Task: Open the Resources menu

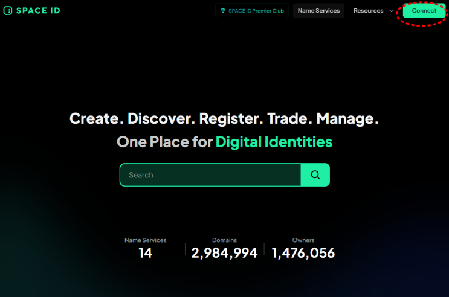Action: 368,11
